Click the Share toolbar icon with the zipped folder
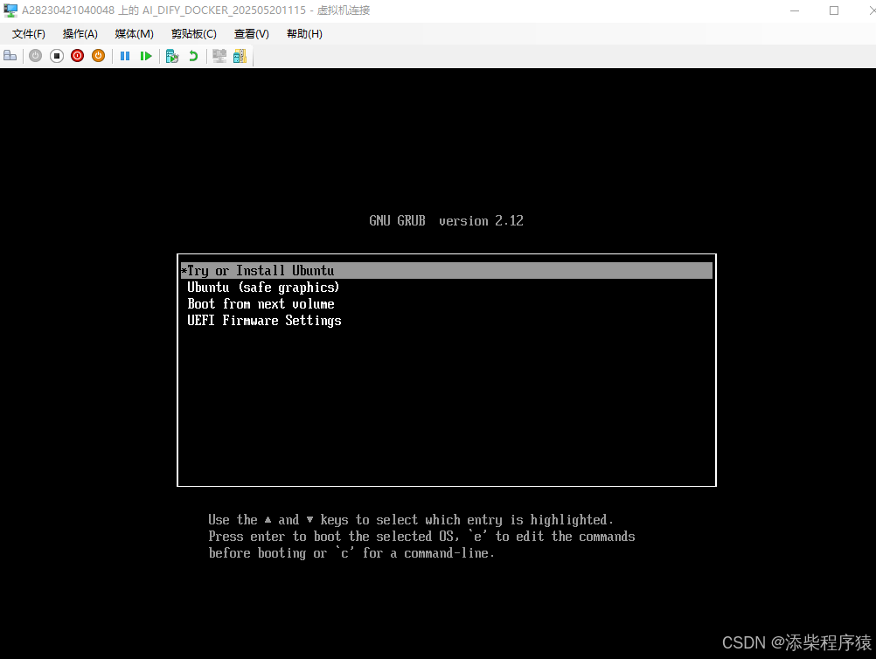This screenshot has height=659, width=876. [240, 56]
